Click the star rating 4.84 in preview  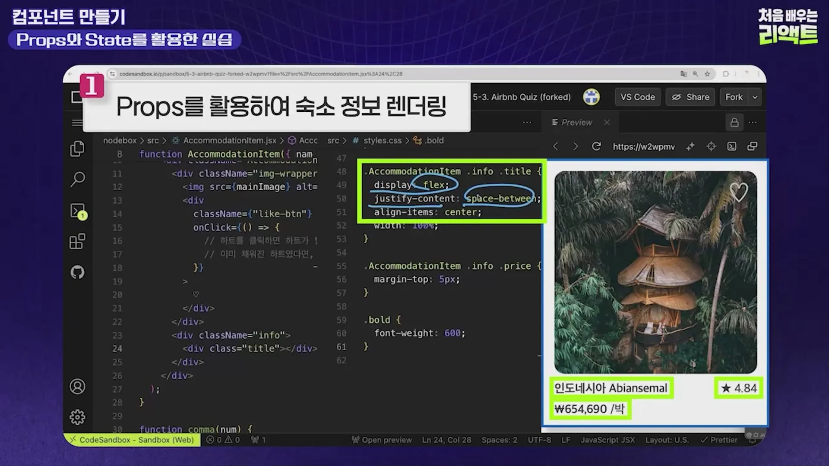[739, 388]
